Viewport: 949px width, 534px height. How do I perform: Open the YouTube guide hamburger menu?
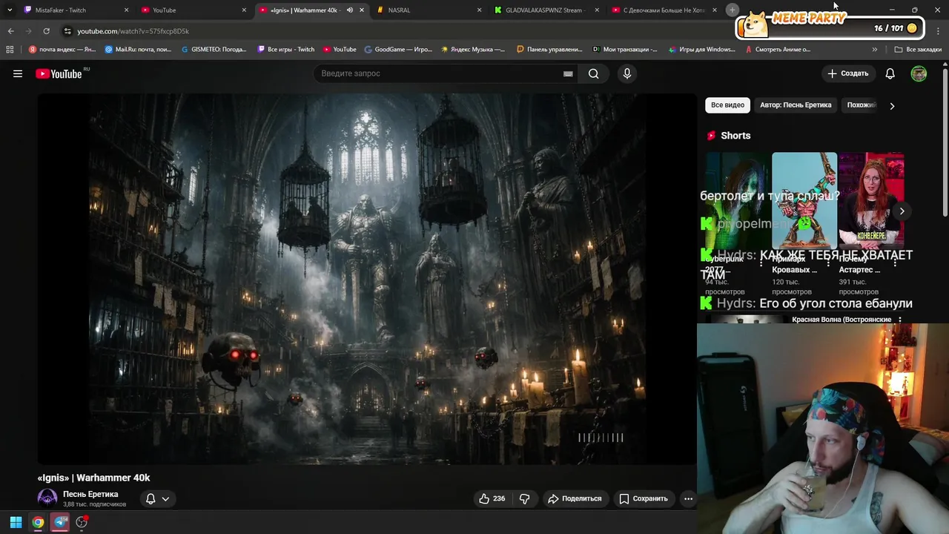click(x=18, y=73)
